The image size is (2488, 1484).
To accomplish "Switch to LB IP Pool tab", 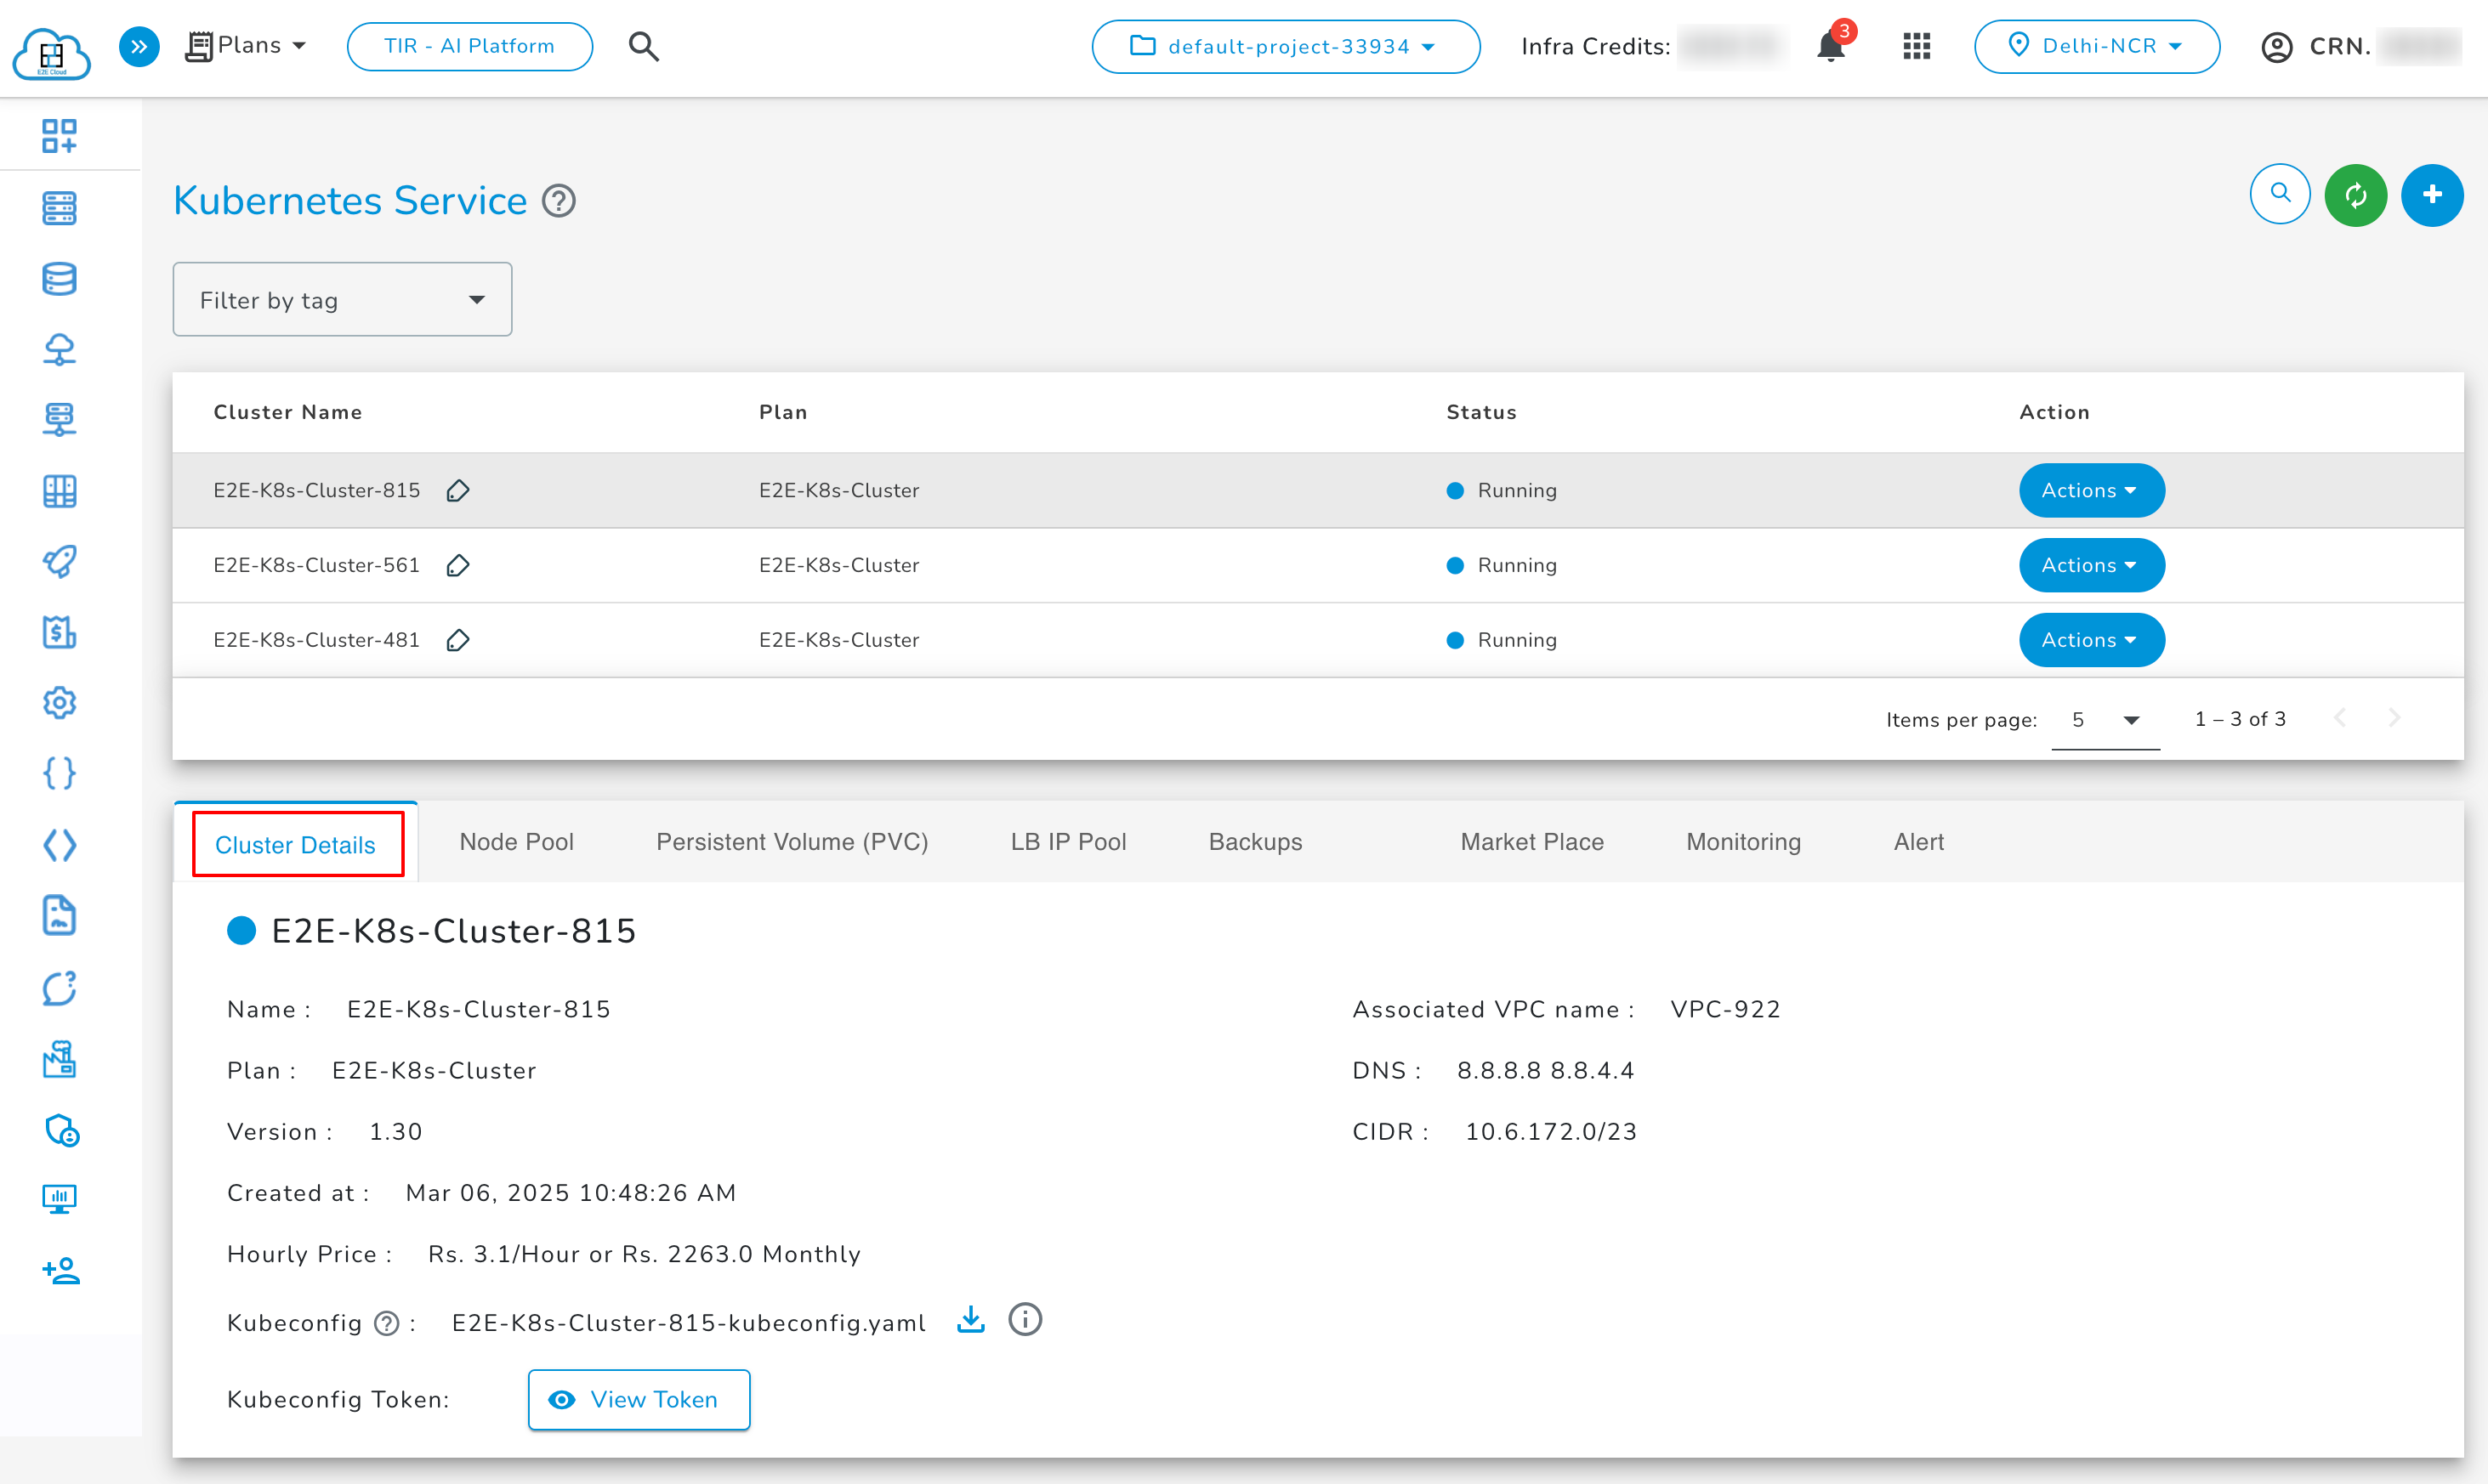I will click(x=1069, y=842).
